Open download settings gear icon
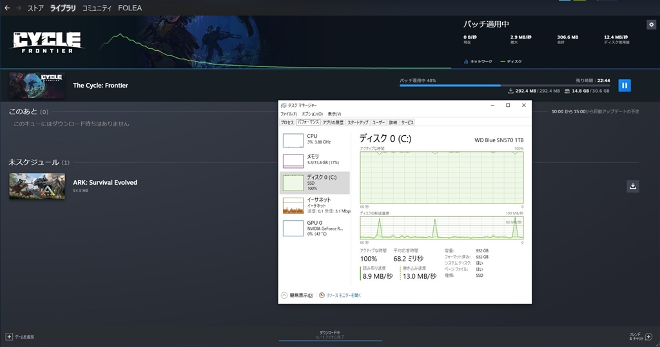The height and width of the screenshot is (347, 660). coord(651,24)
